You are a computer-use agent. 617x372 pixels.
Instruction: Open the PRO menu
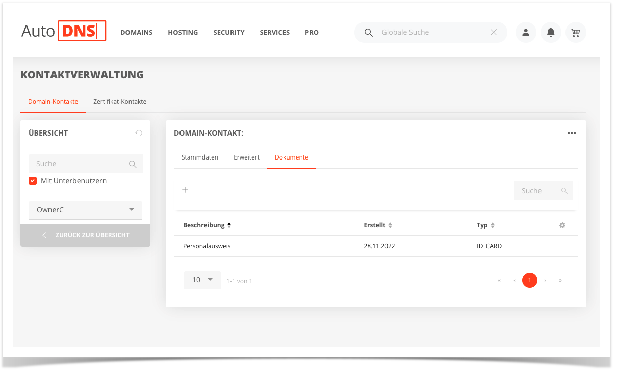point(312,32)
